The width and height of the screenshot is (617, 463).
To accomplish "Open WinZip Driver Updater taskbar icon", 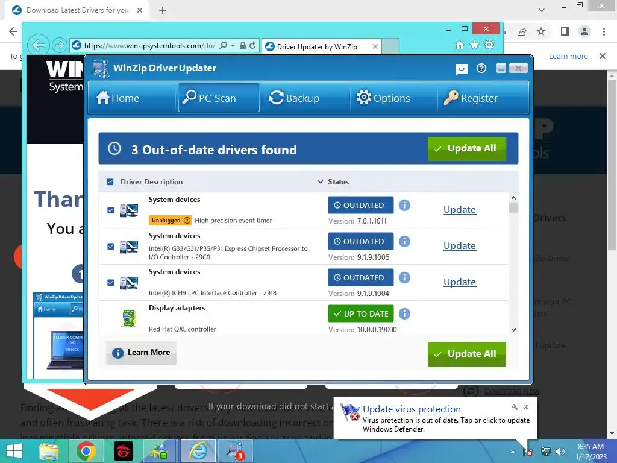I will point(236,451).
